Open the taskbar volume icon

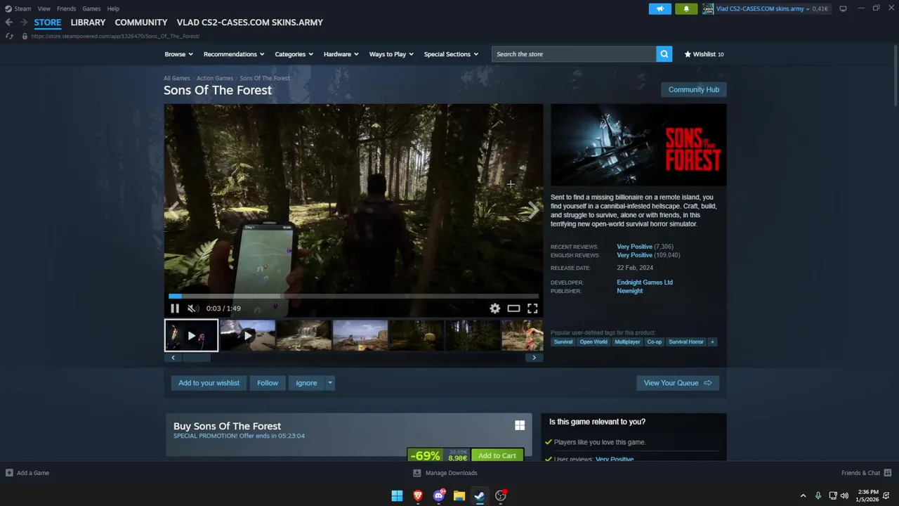click(x=844, y=496)
